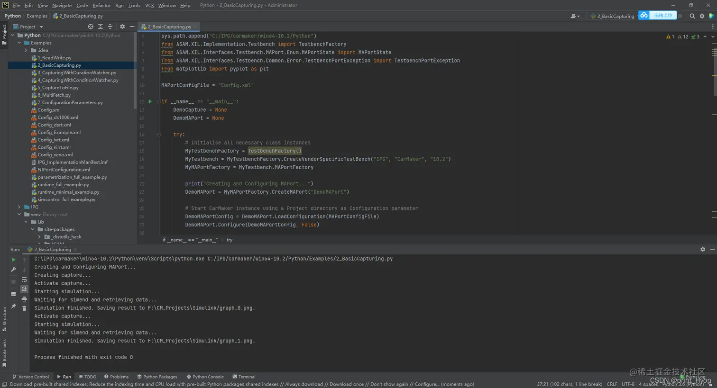Open the Refactor menu
Viewport: 717px width, 388px height.
coord(101,5)
